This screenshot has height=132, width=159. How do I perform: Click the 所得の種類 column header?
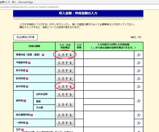coord(34,46)
